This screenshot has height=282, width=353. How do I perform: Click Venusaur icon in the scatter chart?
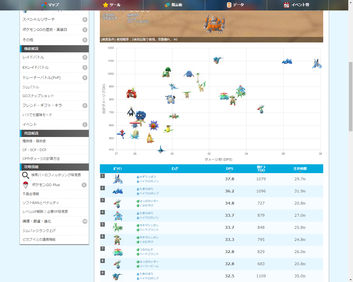(x=224, y=96)
